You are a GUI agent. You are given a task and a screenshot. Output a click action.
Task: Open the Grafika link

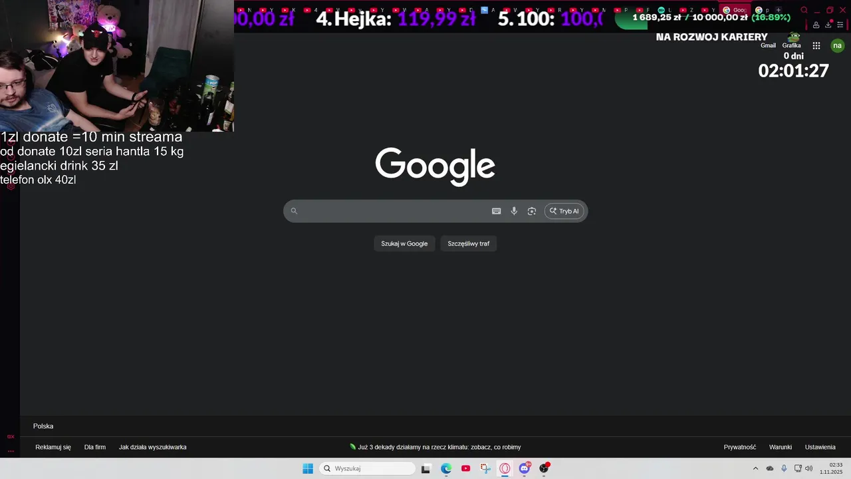point(791,45)
